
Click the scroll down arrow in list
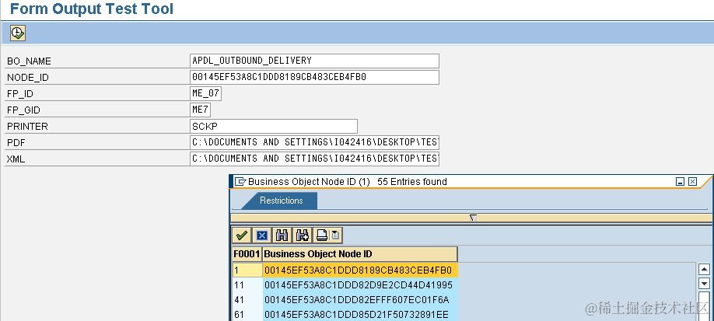[x=704, y=284]
